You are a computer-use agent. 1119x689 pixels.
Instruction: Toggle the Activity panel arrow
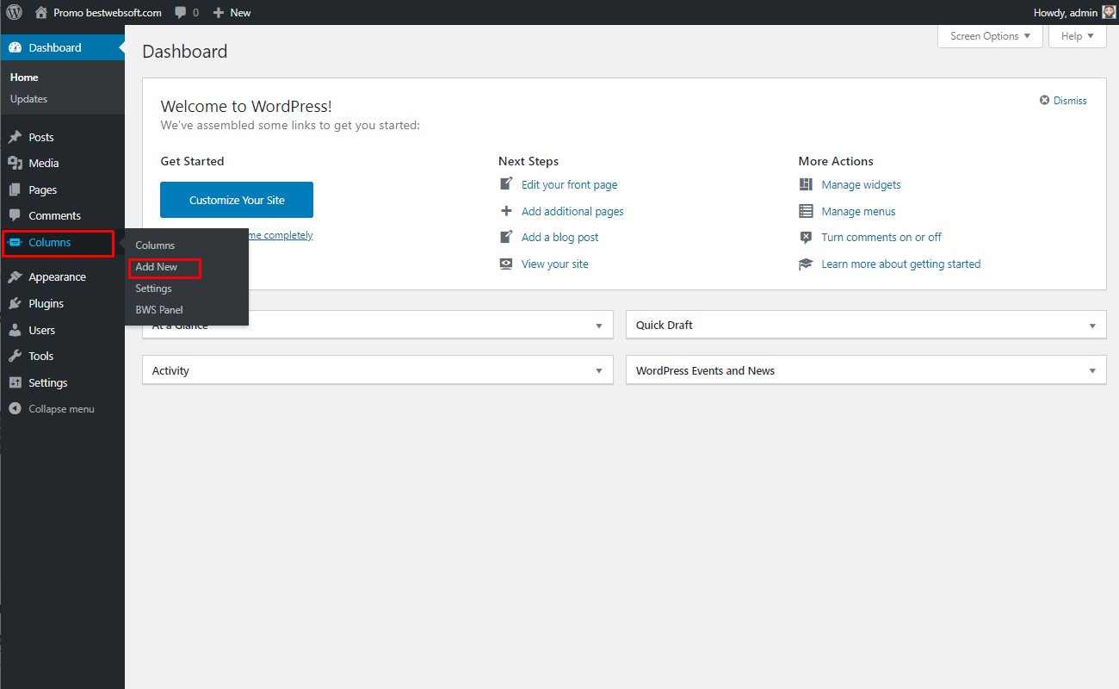[599, 371]
